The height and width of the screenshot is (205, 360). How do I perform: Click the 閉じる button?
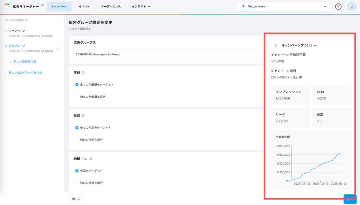(x=76, y=199)
